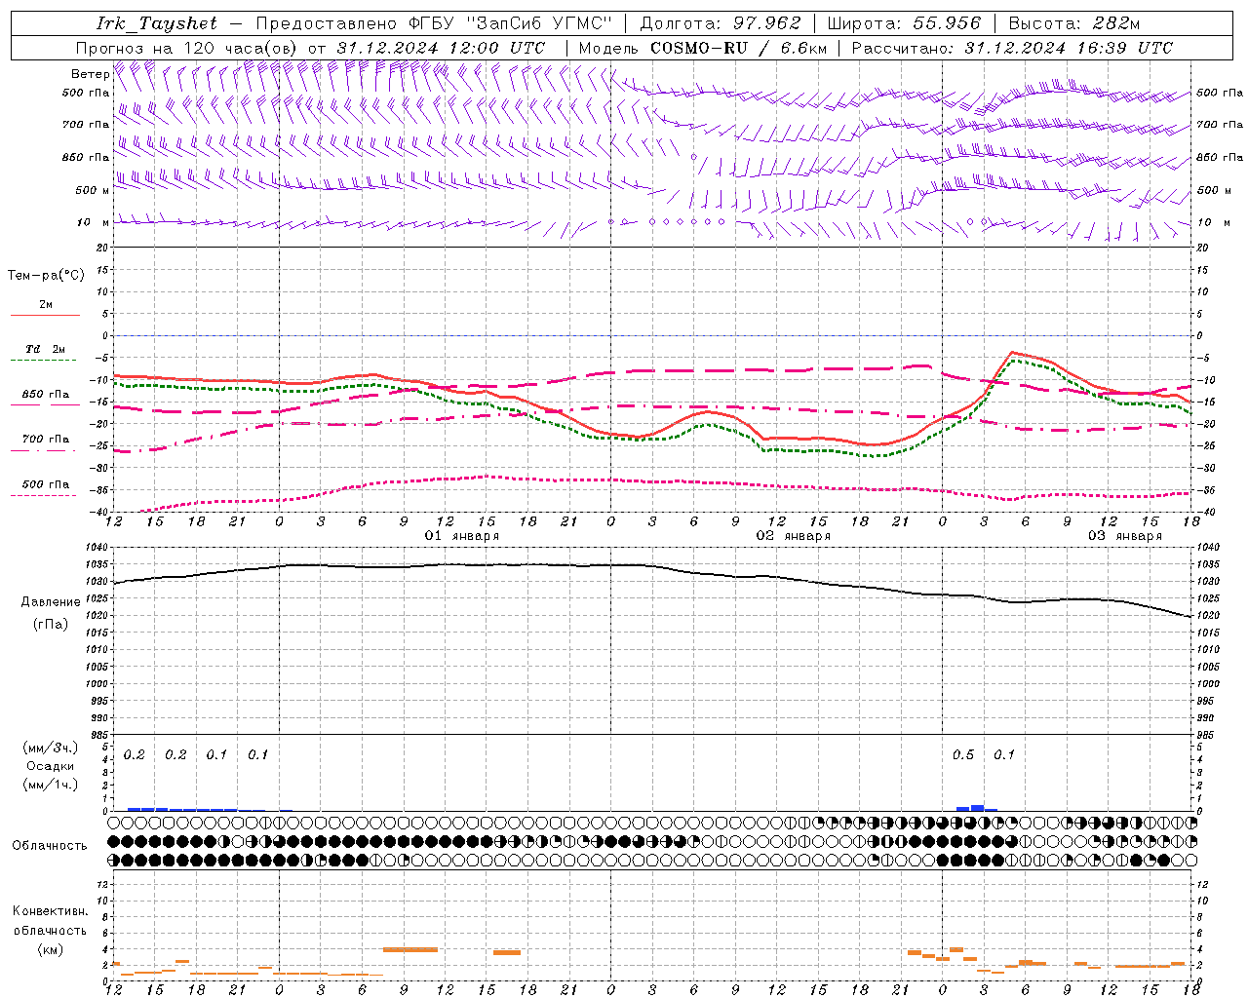Click the station name "Irk_Tayshet" in the header
This screenshot has width=1248, height=998.
click(157, 23)
